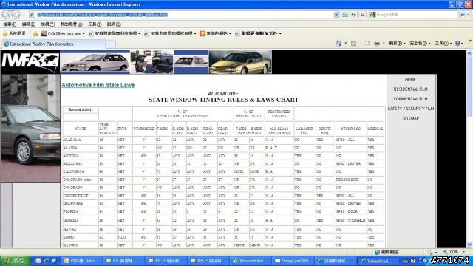
Task: Open a new blank tab
Action: pyautogui.click(x=110, y=44)
